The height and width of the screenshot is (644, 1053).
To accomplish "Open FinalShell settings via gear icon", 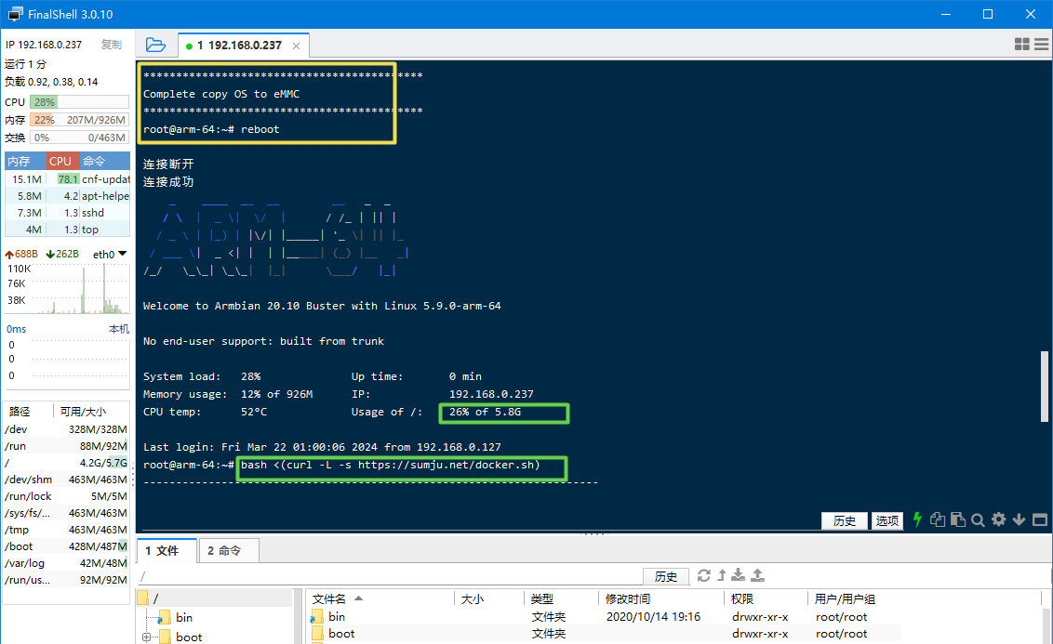I will click(998, 519).
